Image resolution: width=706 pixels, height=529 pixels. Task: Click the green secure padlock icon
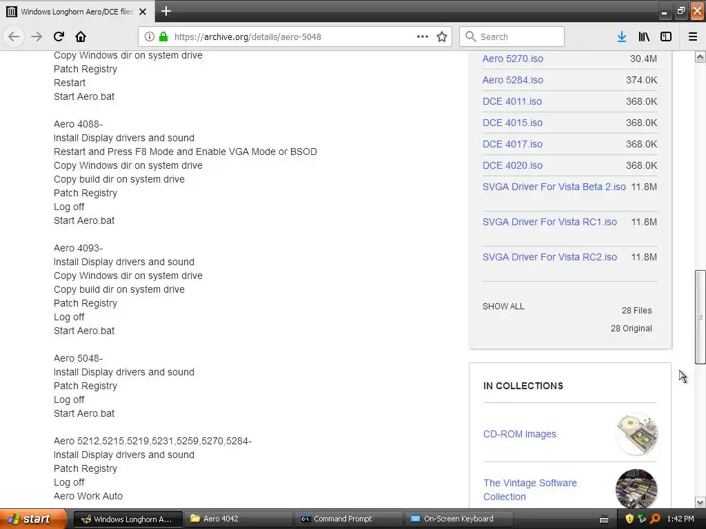click(163, 37)
